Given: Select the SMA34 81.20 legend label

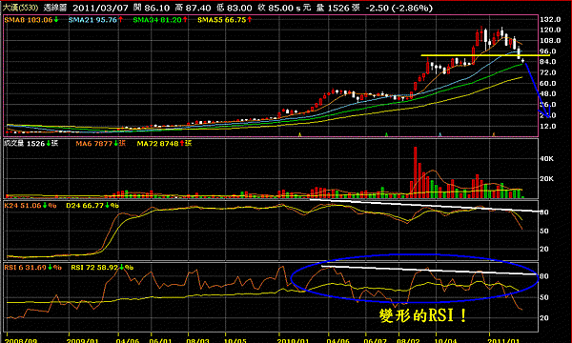Looking at the screenshot, I should click(x=160, y=20).
